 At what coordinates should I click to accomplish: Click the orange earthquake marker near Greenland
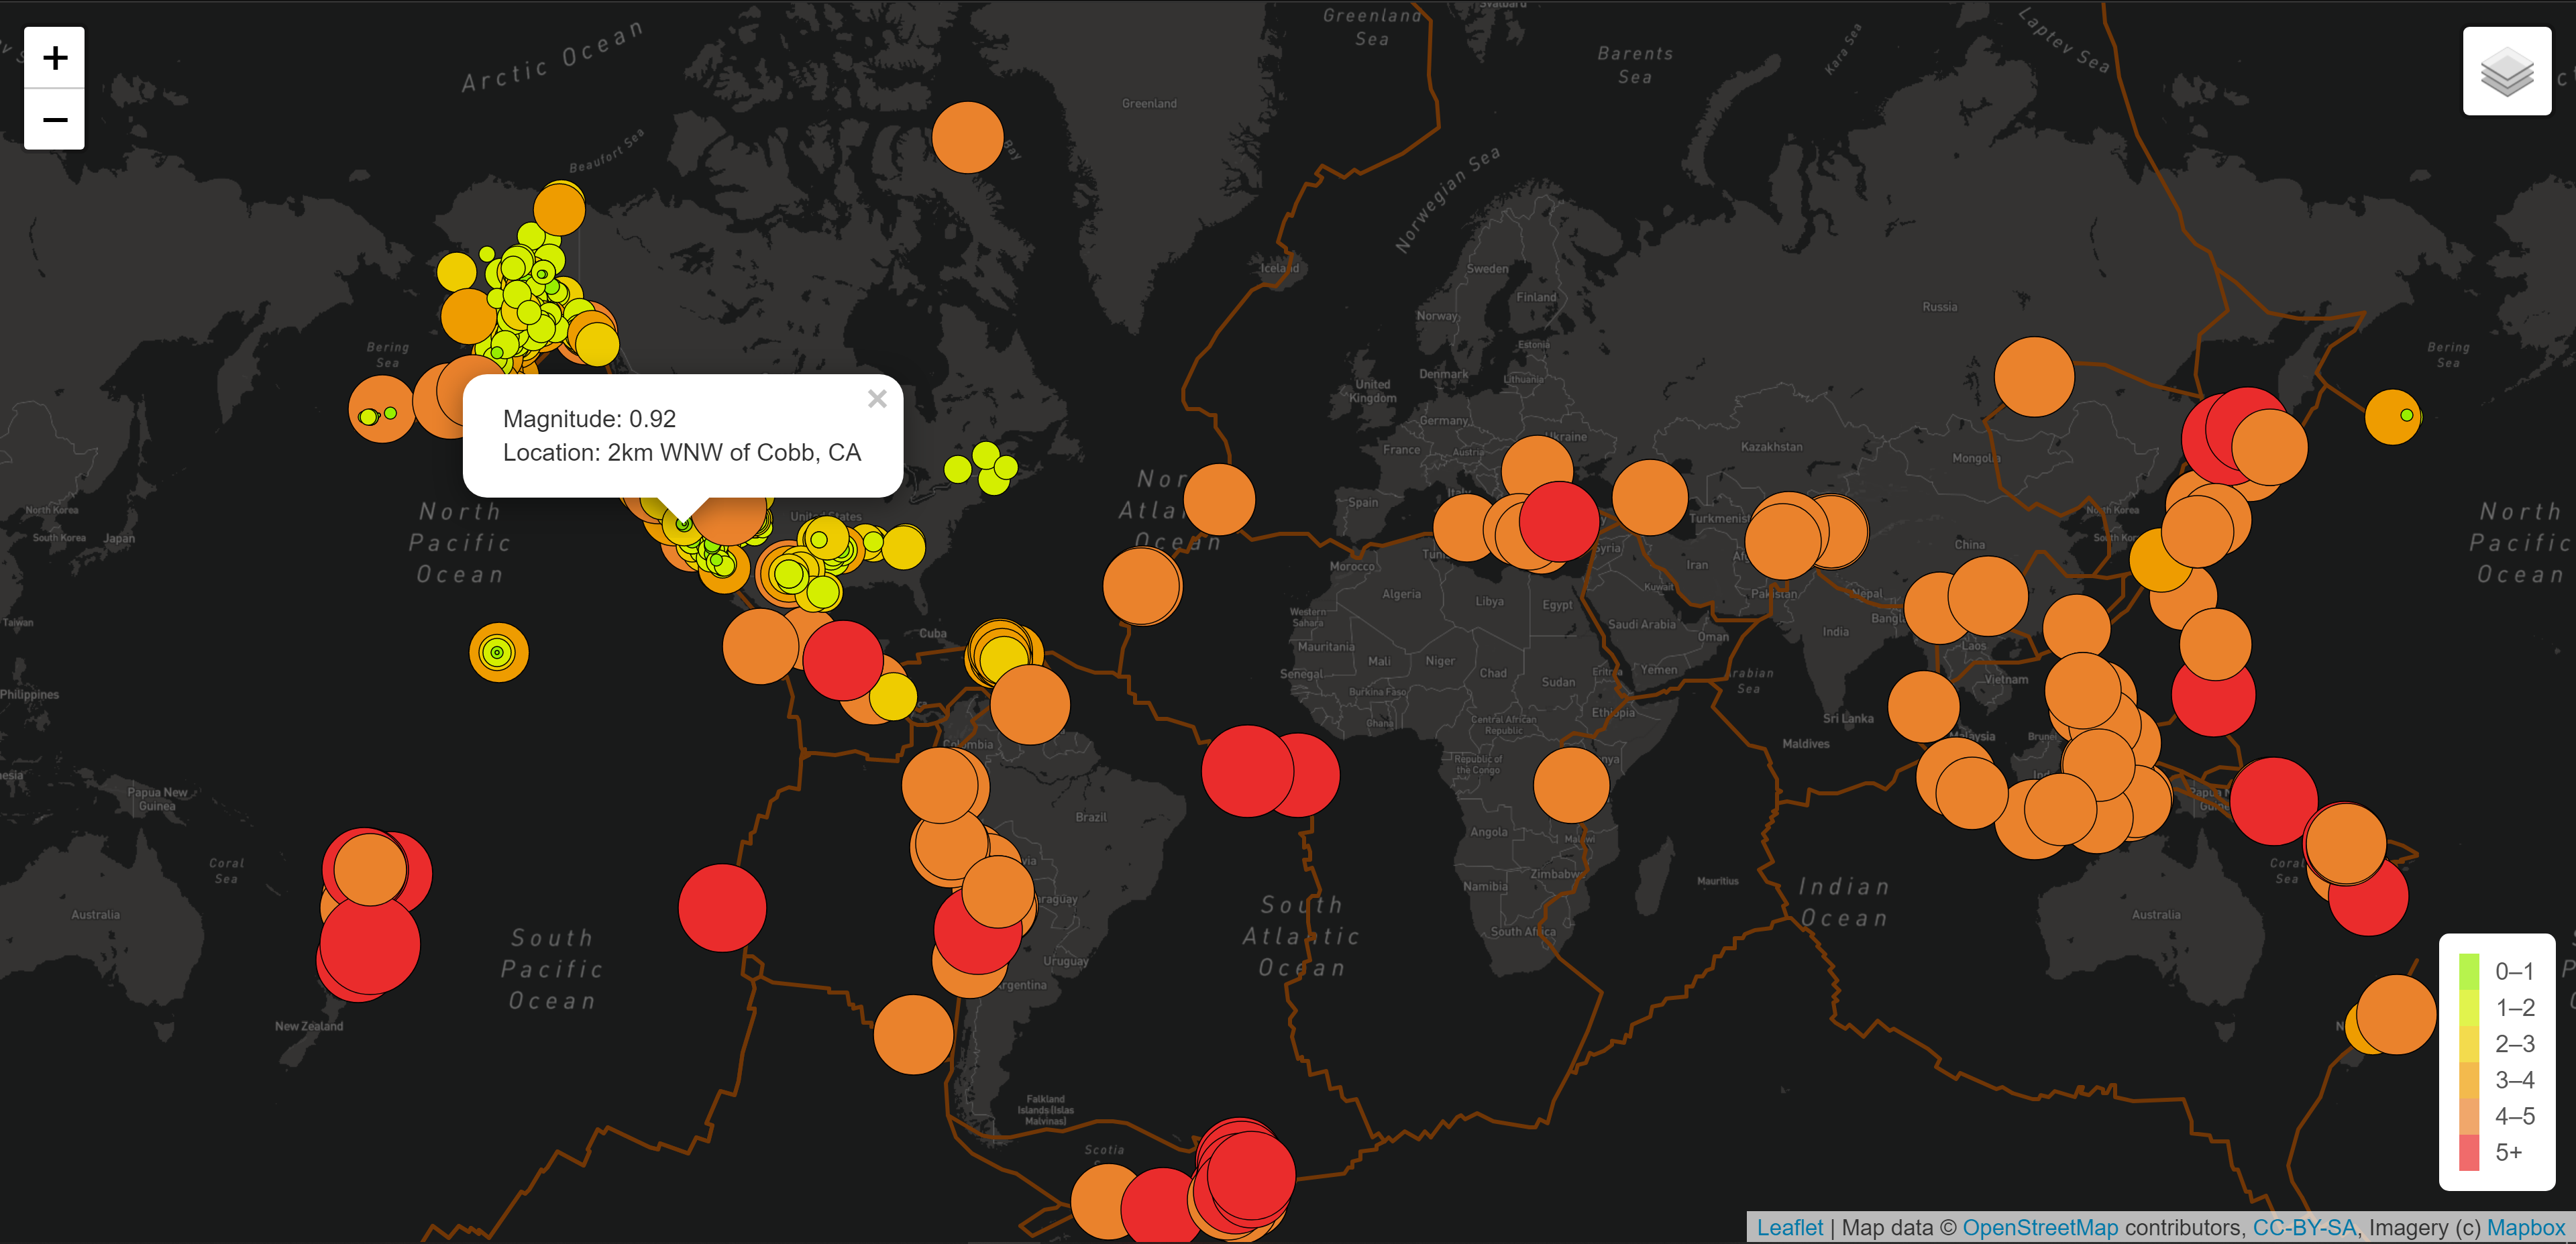(967, 137)
